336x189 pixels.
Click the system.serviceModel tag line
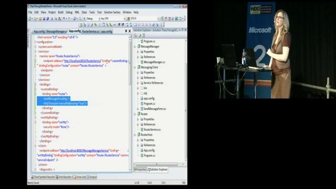click(50, 47)
